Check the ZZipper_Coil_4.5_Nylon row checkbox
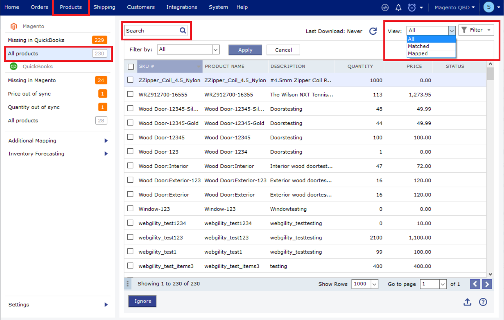Screen dimensions: 504x320 pyautogui.click(x=130, y=80)
